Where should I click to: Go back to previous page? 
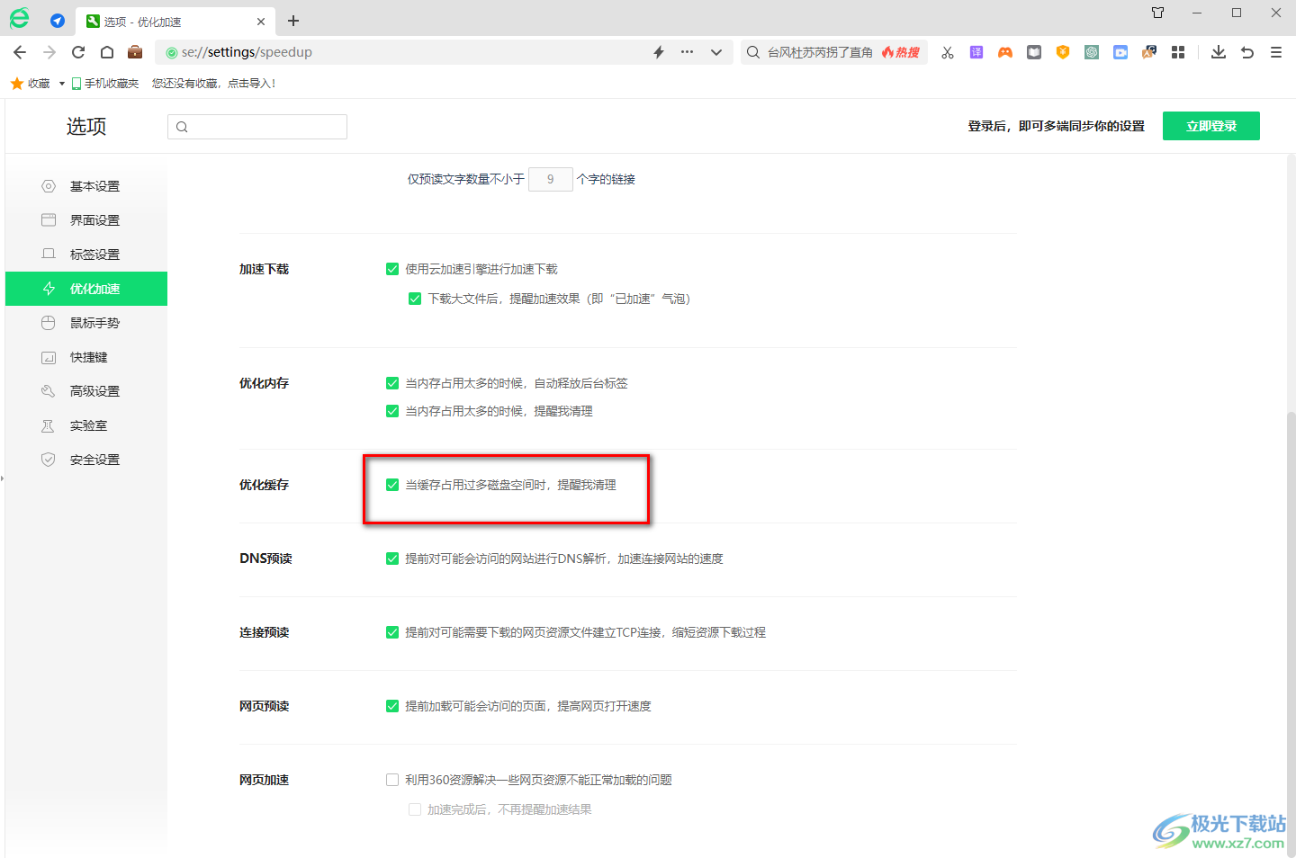click(20, 52)
